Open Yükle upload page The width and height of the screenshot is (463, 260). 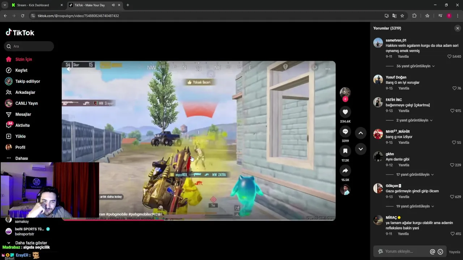point(20,136)
